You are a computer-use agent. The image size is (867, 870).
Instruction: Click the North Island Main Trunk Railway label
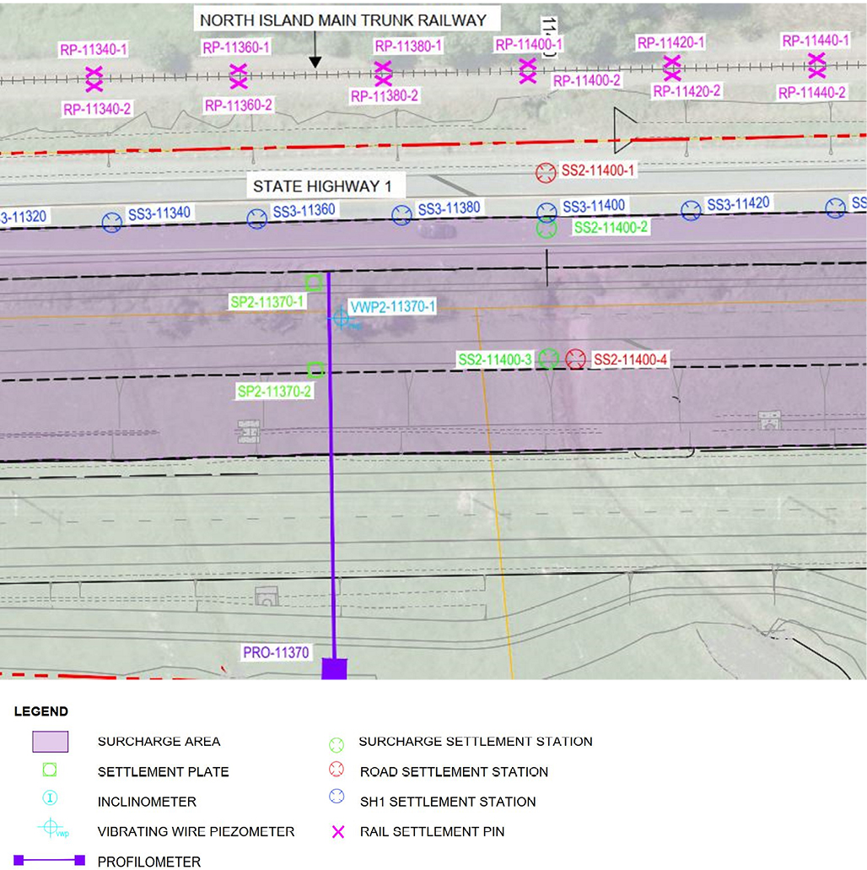[342, 19]
